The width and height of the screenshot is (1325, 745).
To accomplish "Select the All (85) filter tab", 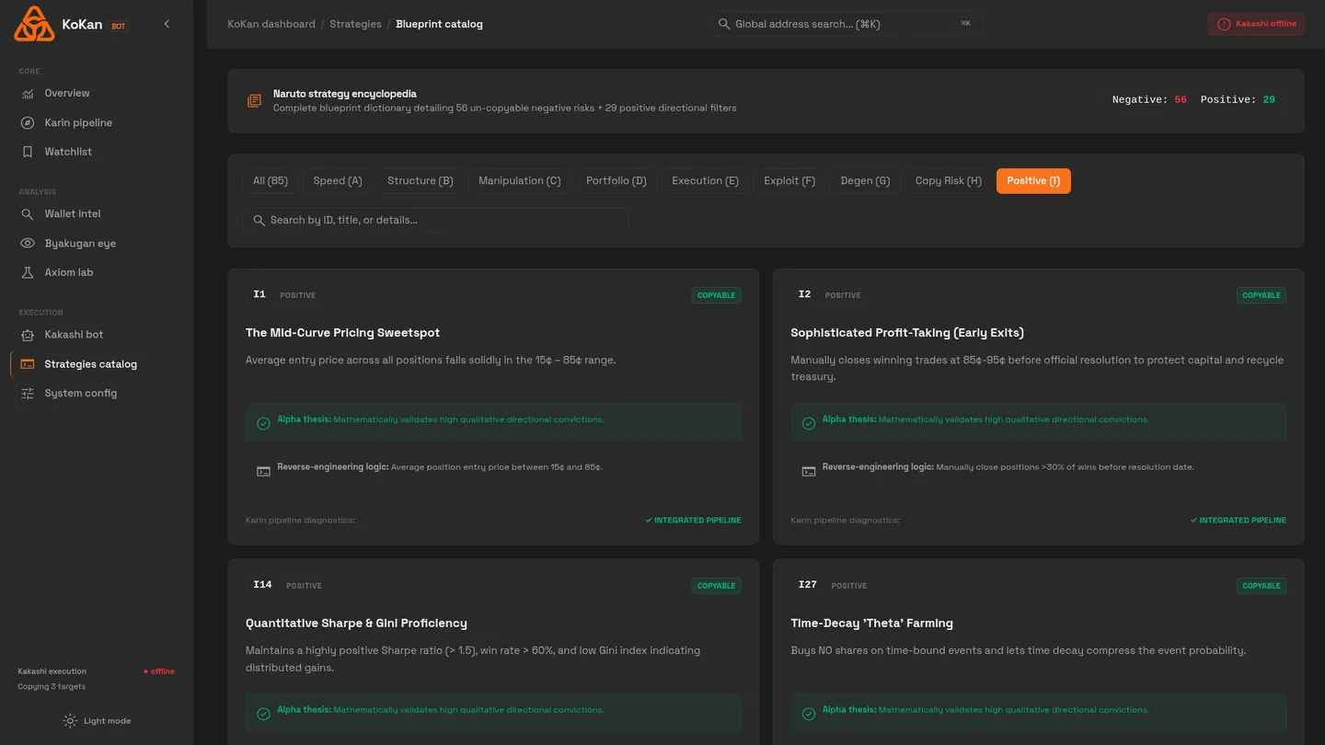I will [x=271, y=181].
